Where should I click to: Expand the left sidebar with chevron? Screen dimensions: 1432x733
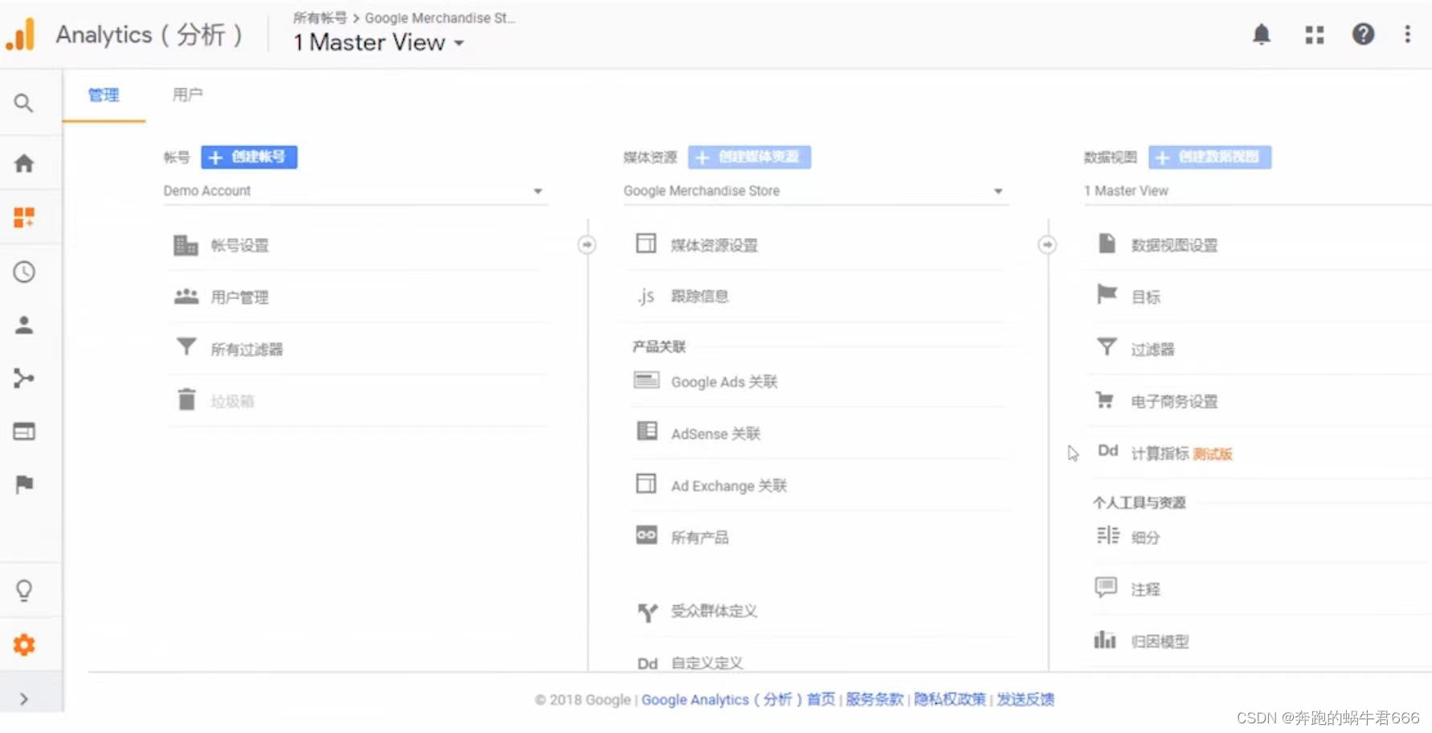pos(24,698)
